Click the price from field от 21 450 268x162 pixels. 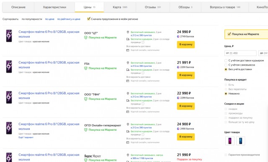[240, 53]
